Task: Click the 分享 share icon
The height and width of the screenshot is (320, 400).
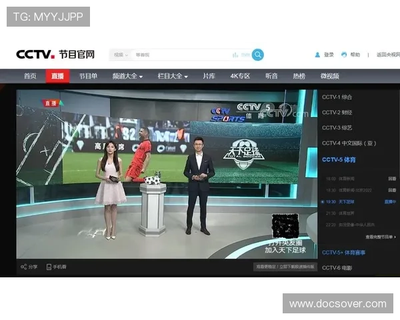Action: (x=24, y=267)
